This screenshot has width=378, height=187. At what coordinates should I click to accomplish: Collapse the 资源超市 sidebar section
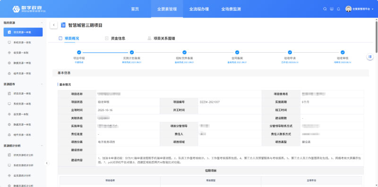point(42,84)
